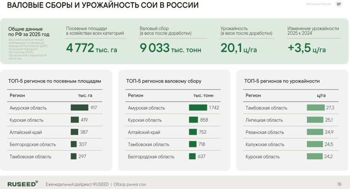This screenshot has height=189, width=350.
Task: Click the 858 value for Курская область
Action: 204,120
